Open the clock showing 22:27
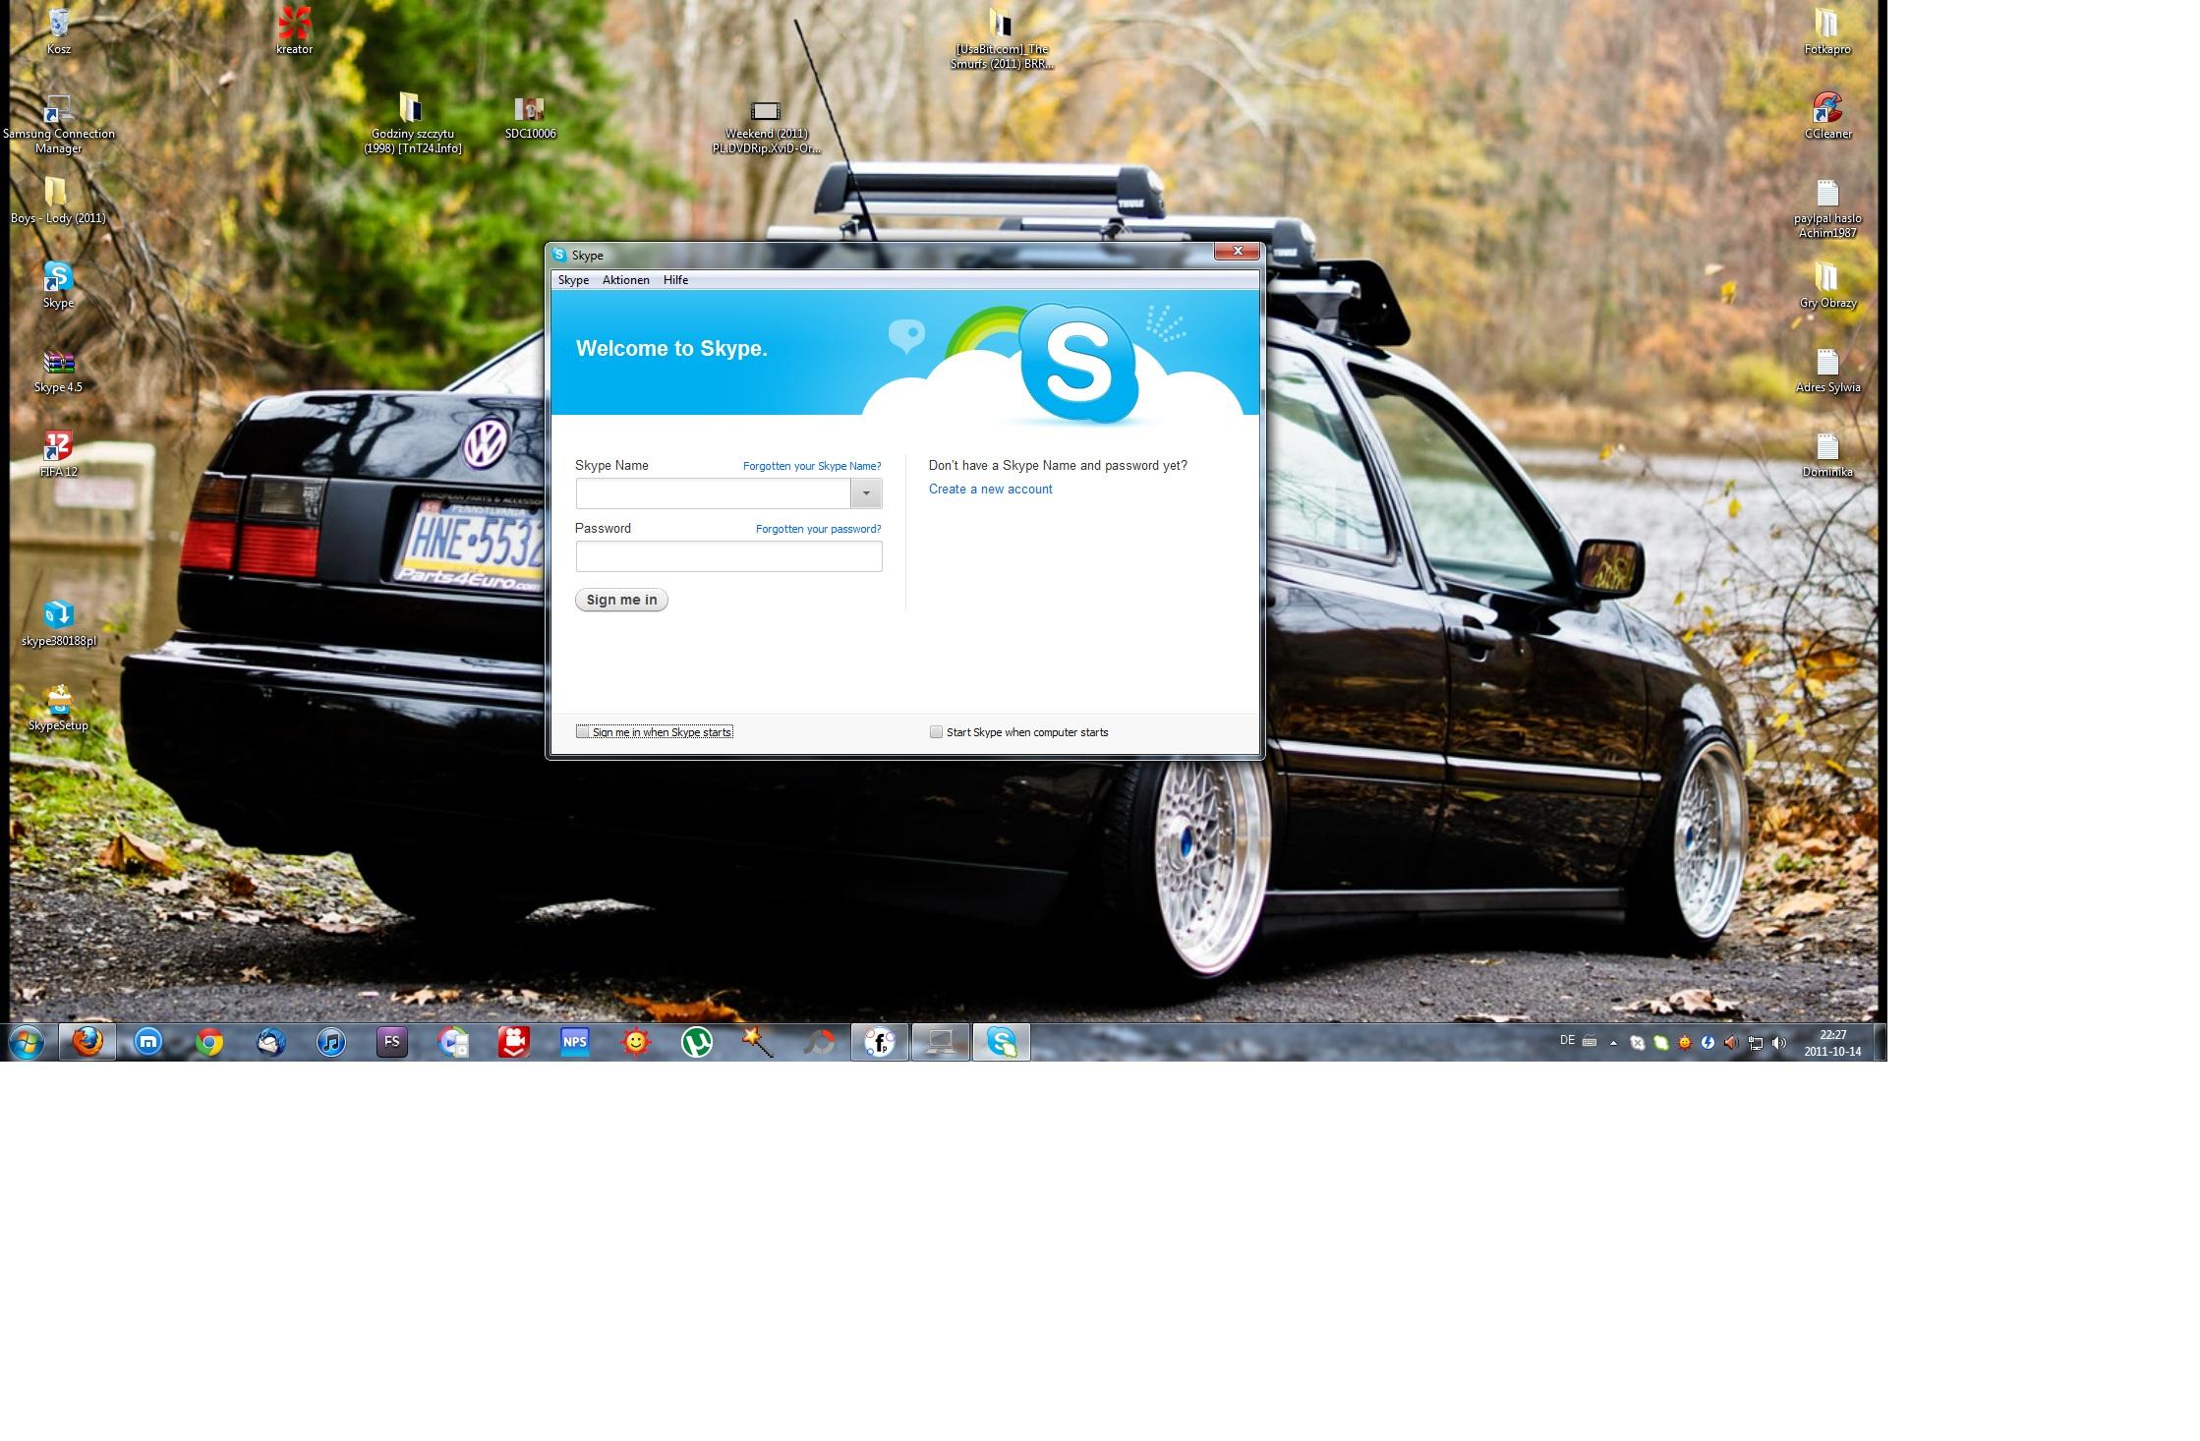 [1832, 1043]
